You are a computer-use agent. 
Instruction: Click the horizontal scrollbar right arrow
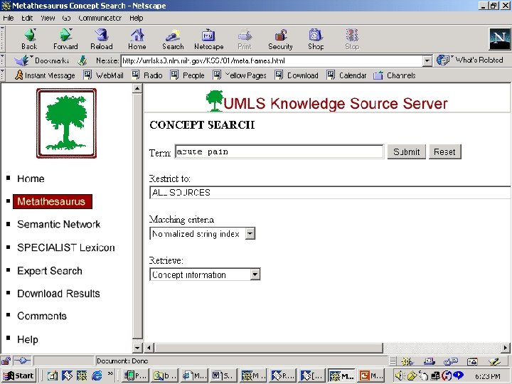point(506,348)
